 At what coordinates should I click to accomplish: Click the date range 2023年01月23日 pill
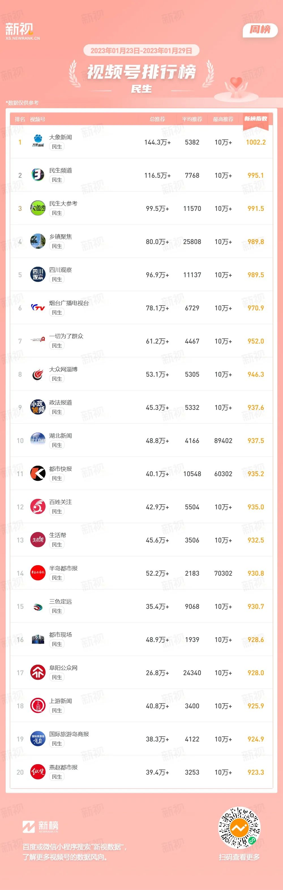141,50
